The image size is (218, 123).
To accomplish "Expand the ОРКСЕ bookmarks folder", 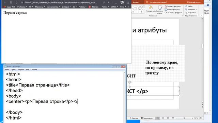I will pos(114,7).
